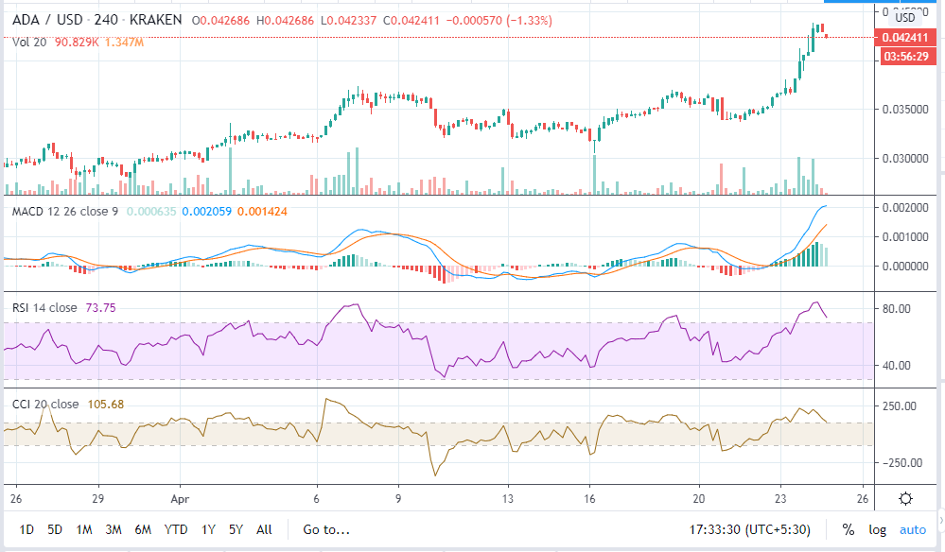Click the 29 date axis label
The width and height of the screenshot is (945, 552).
97,498
